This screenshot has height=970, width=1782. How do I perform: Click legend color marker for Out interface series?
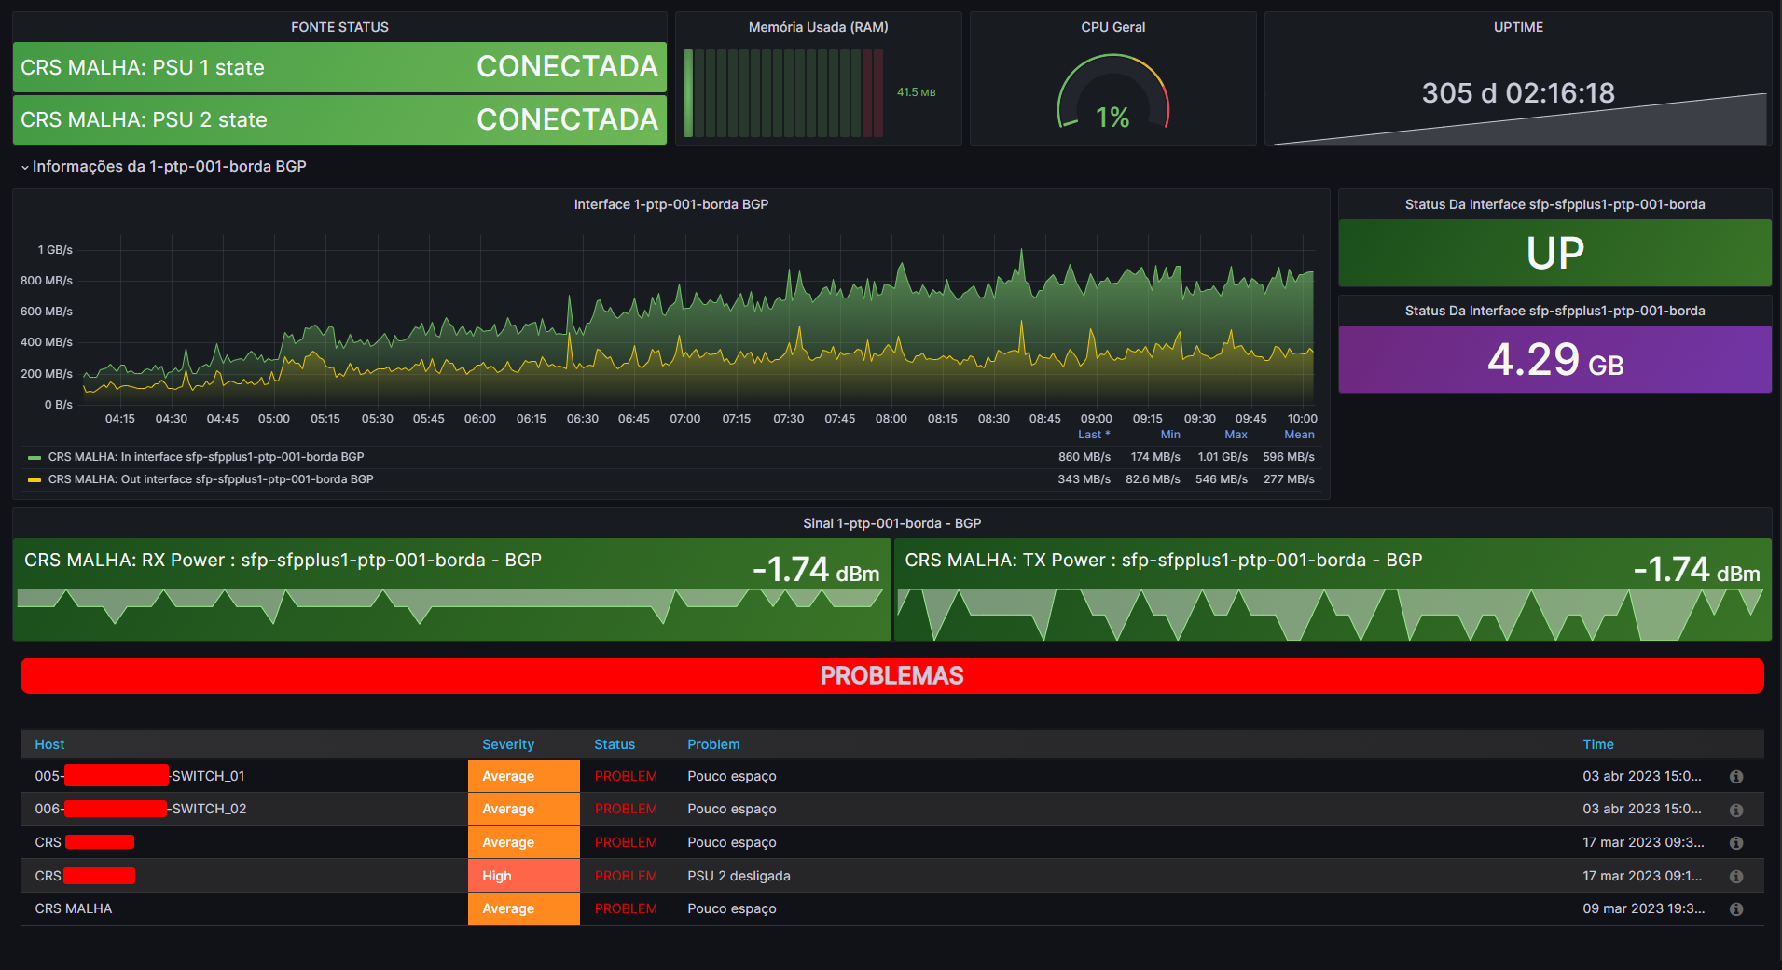34,478
